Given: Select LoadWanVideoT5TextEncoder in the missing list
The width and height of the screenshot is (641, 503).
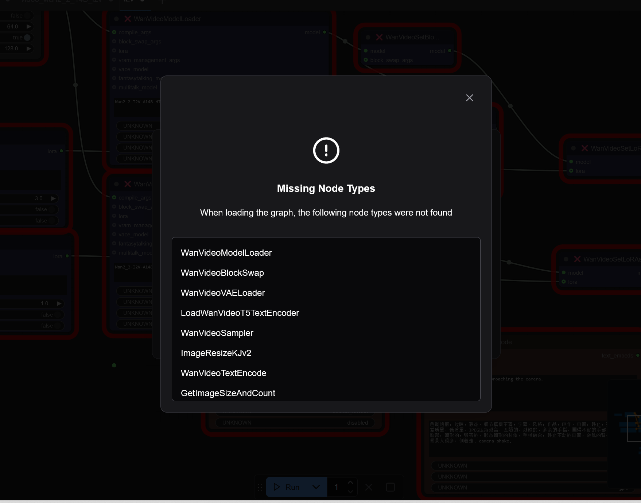Looking at the screenshot, I should coord(240,313).
